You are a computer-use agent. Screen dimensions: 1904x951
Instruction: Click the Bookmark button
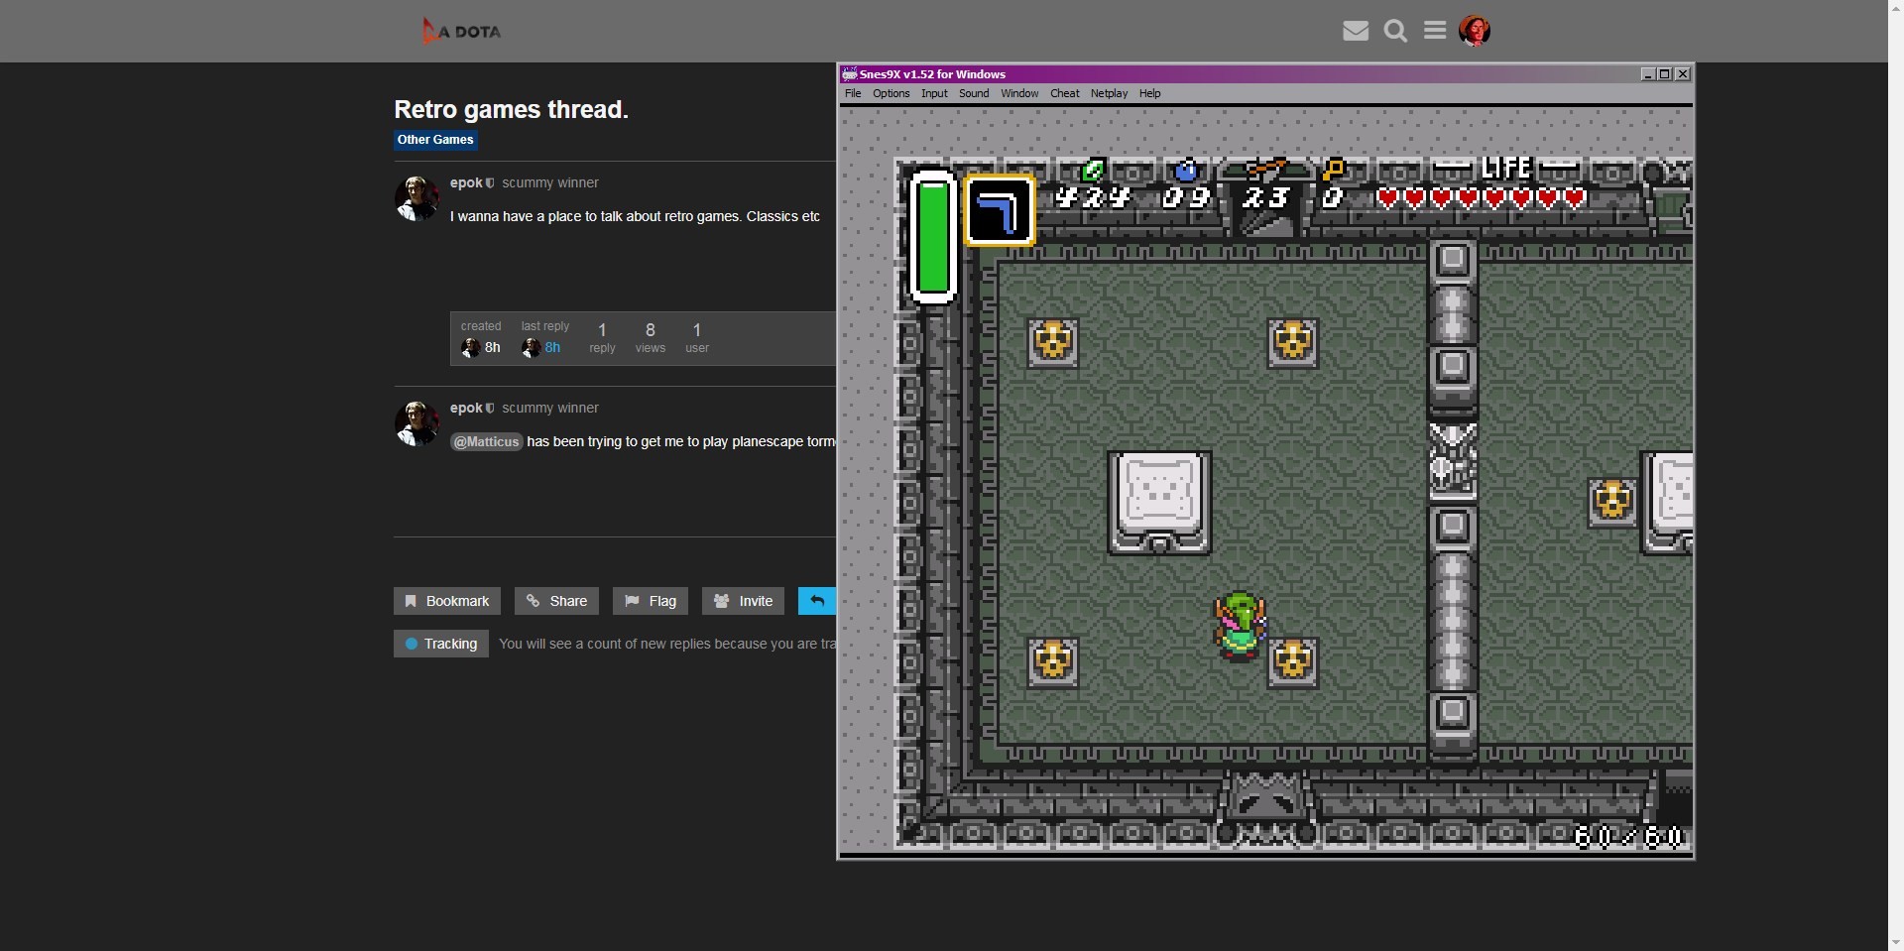[447, 601]
